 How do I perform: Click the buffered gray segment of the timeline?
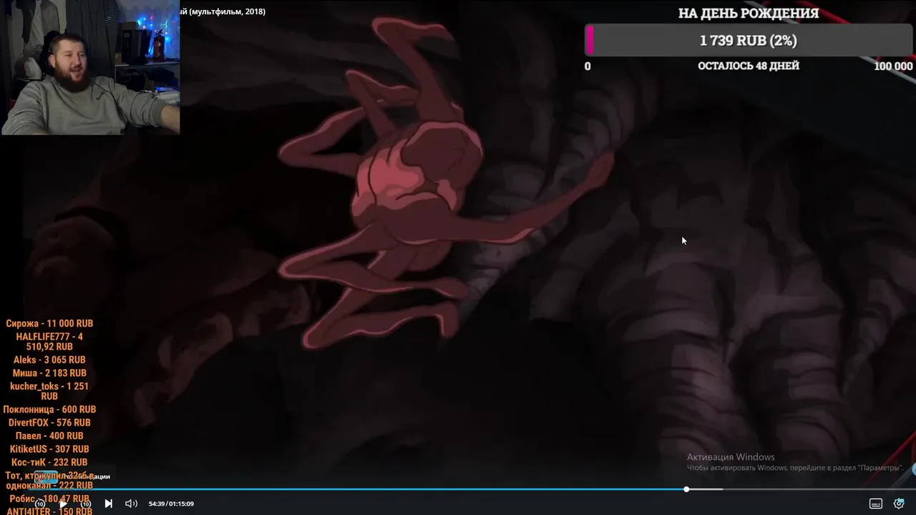(x=706, y=489)
